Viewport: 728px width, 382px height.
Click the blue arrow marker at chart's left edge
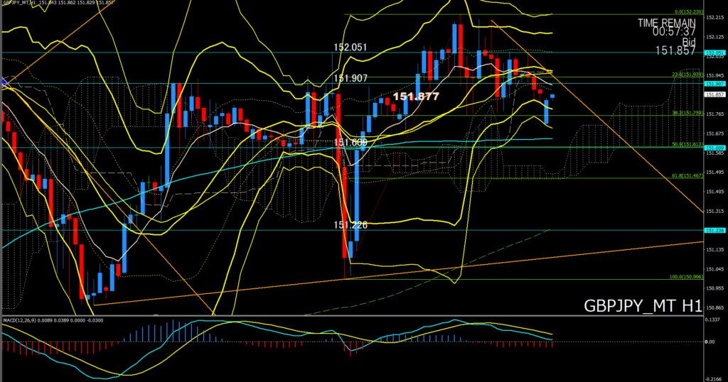pyautogui.click(x=6, y=82)
